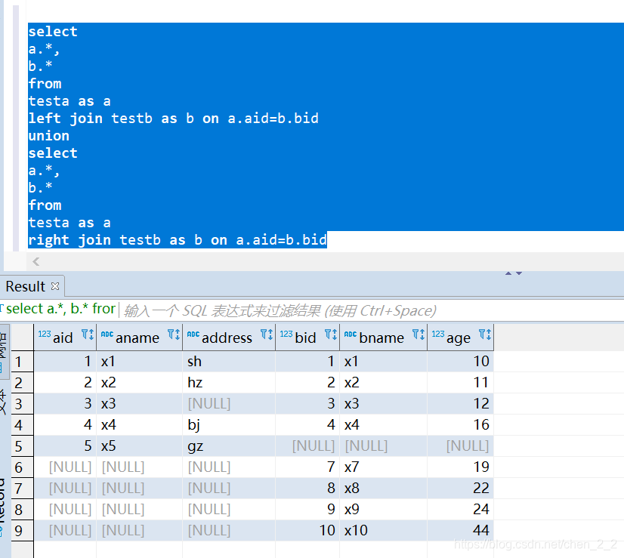Click the NULL age cell in row 5

(x=460, y=446)
